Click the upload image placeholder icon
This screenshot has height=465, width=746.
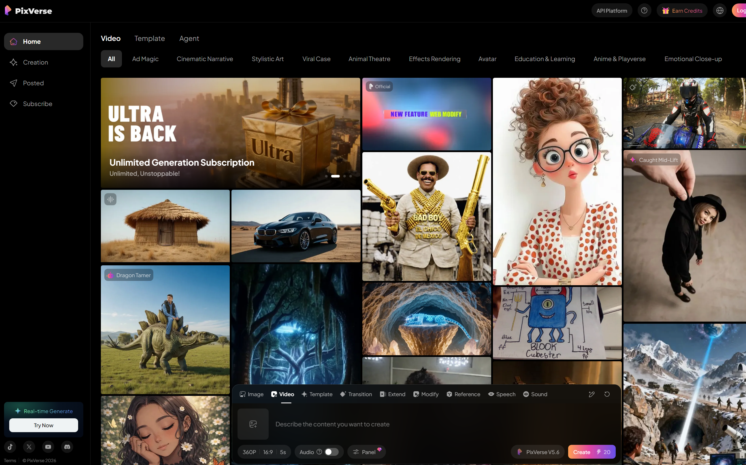click(x=253, y=424)
